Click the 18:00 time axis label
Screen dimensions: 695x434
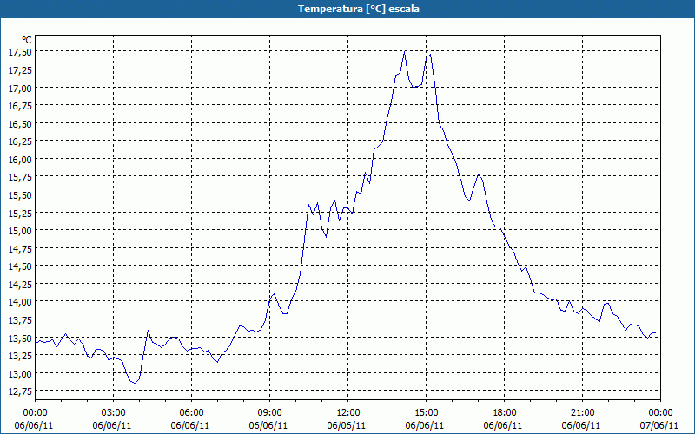tap(505, 413)
